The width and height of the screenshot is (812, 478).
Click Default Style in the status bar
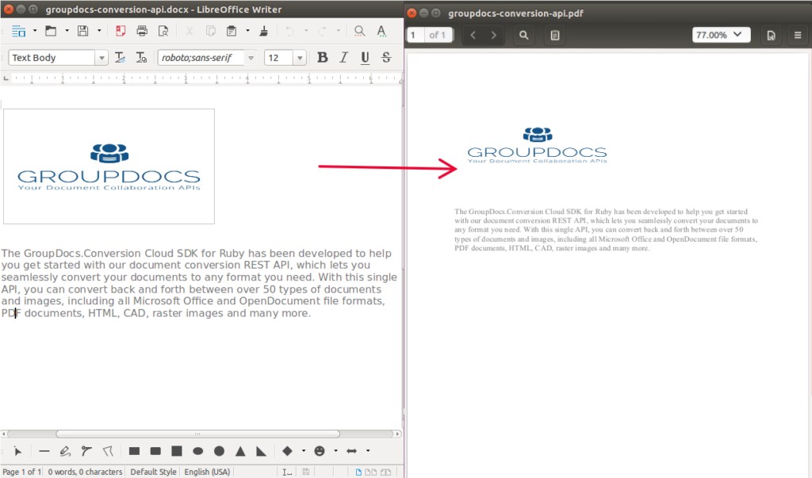tap(153, 472)
